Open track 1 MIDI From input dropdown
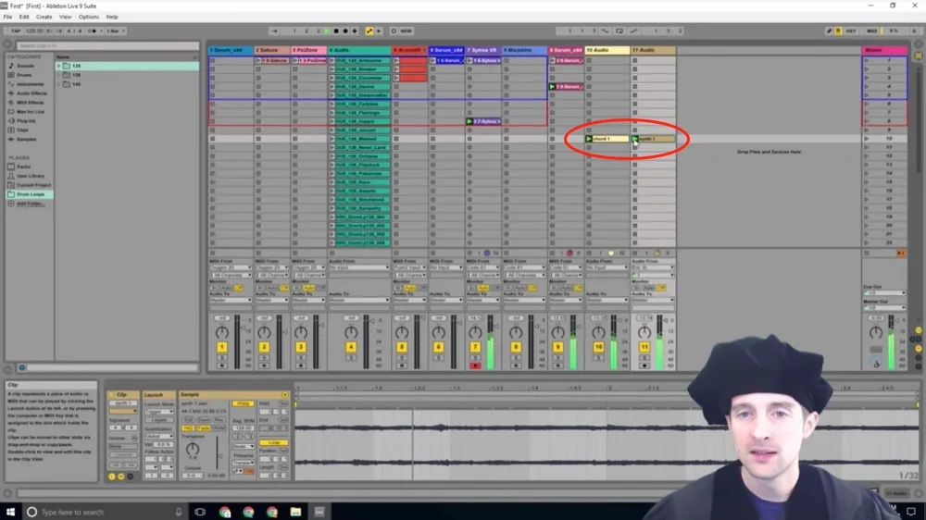The width and height of the screenshot is (926, 520). [231, 268]
